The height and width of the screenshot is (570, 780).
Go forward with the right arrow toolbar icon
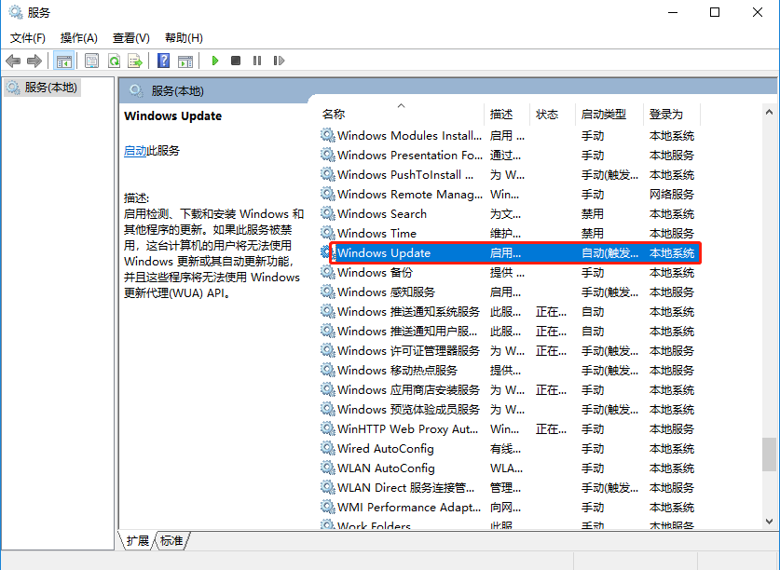34,61
